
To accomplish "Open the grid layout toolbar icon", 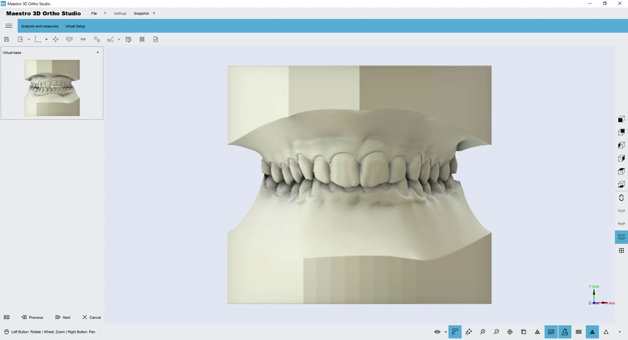I will [142, 39].
